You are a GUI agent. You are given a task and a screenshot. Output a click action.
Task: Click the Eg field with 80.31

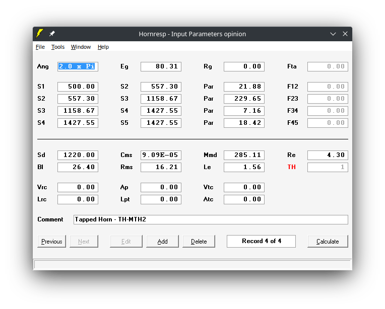pyautogui.click(x=161, y=66)
